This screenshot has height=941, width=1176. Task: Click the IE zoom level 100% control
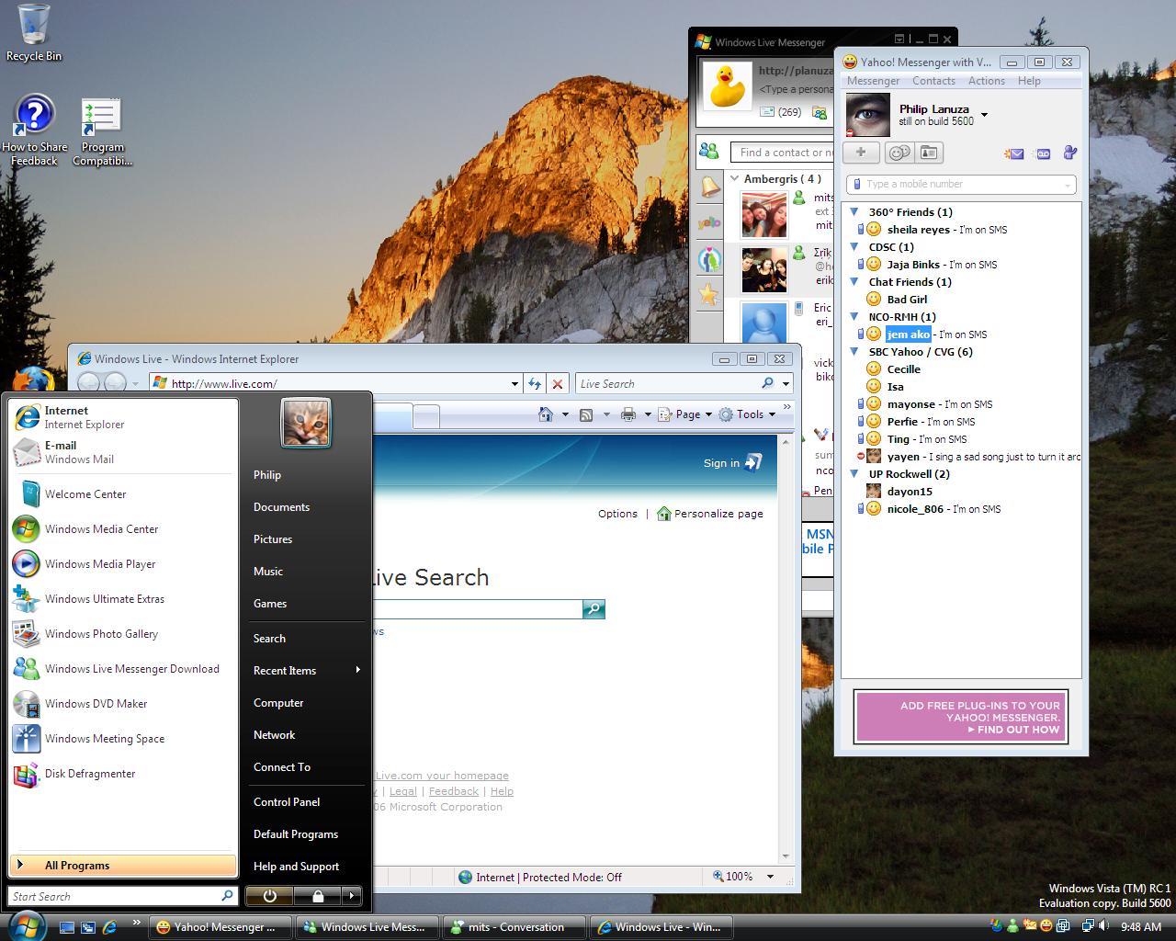tap(739, 877)
